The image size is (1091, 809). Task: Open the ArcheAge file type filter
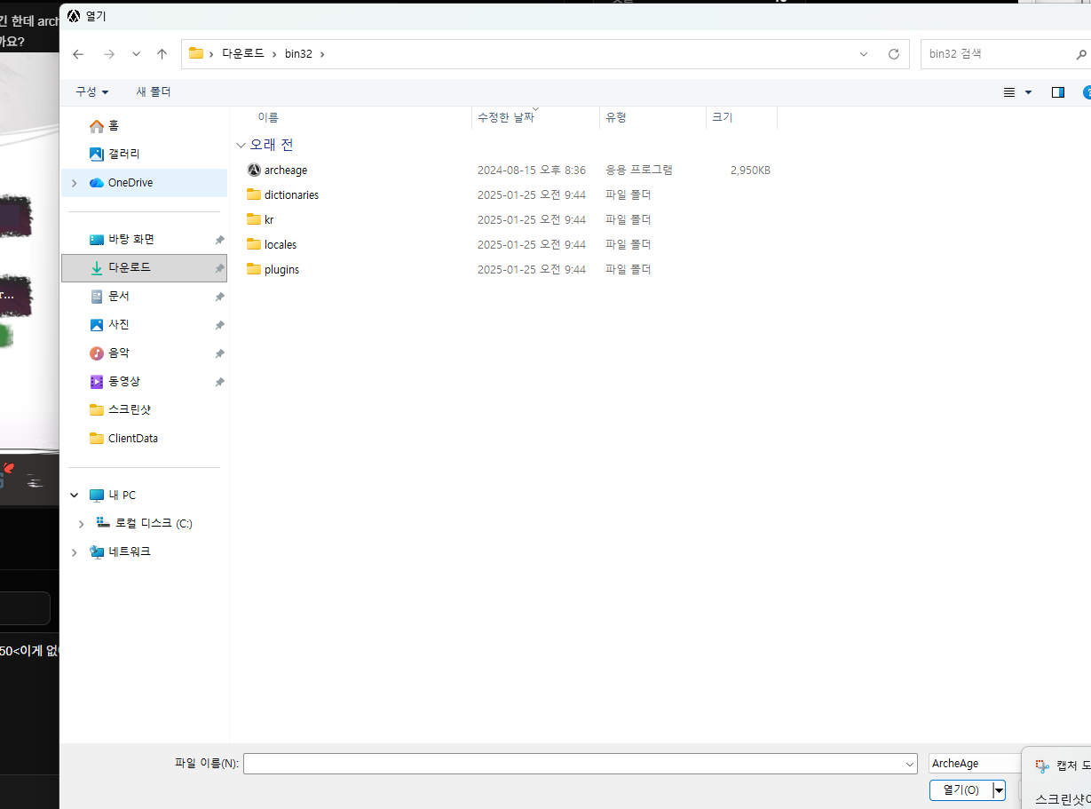(975, 764)
